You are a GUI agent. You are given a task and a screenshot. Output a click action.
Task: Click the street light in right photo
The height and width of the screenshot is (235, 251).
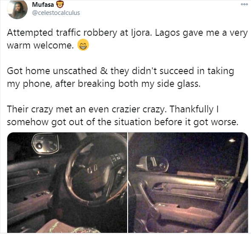point(232,140)
